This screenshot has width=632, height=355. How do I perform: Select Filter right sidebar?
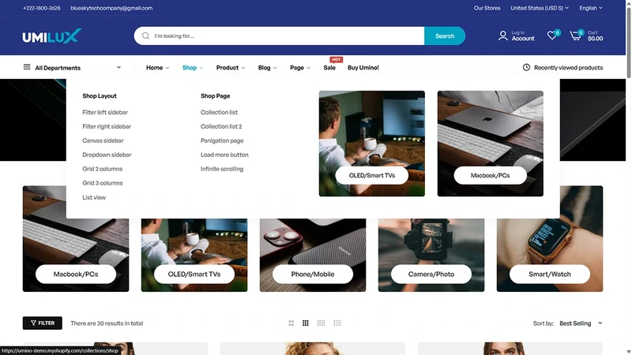107,126
